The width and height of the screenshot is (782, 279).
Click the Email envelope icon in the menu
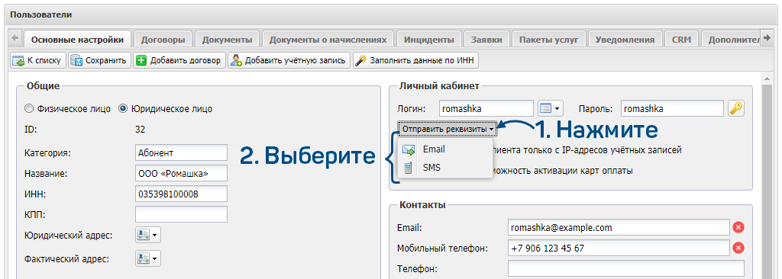coord(409,149)
